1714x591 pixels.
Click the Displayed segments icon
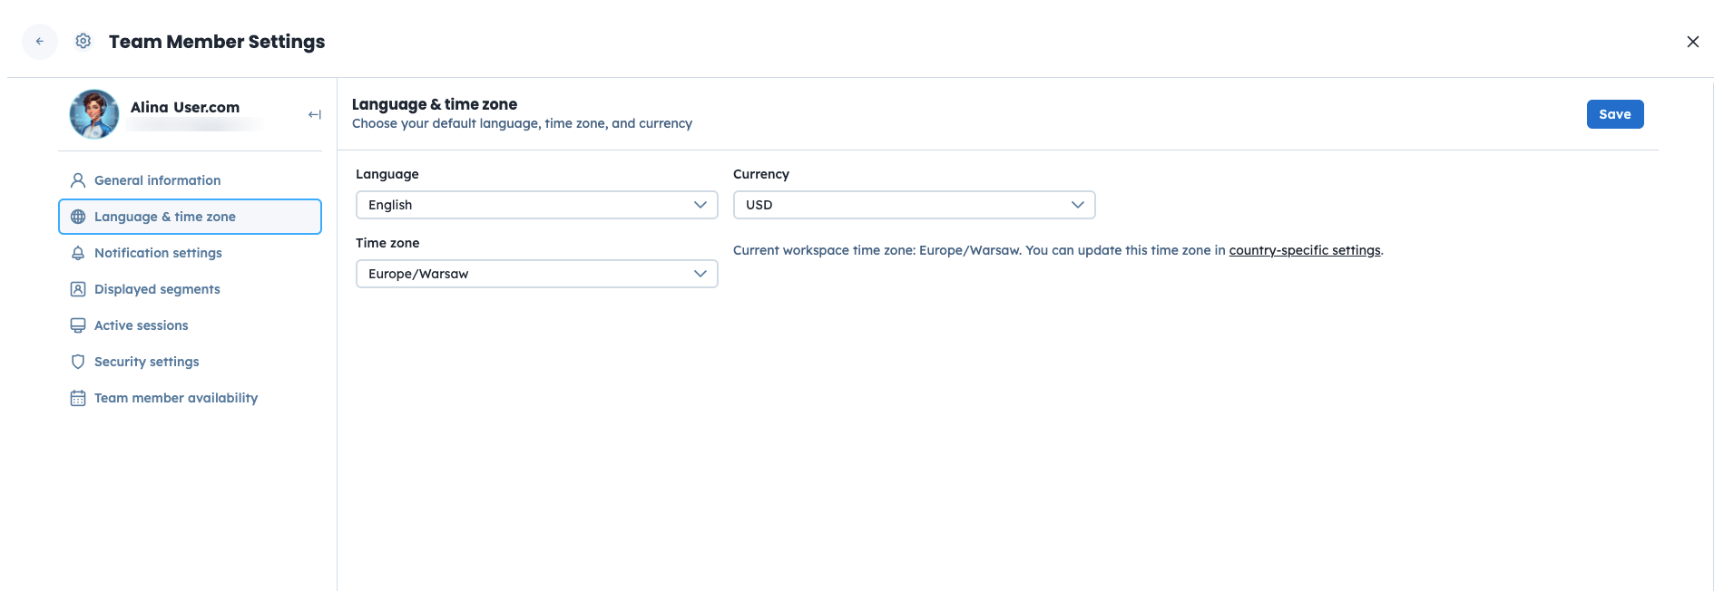78,289
